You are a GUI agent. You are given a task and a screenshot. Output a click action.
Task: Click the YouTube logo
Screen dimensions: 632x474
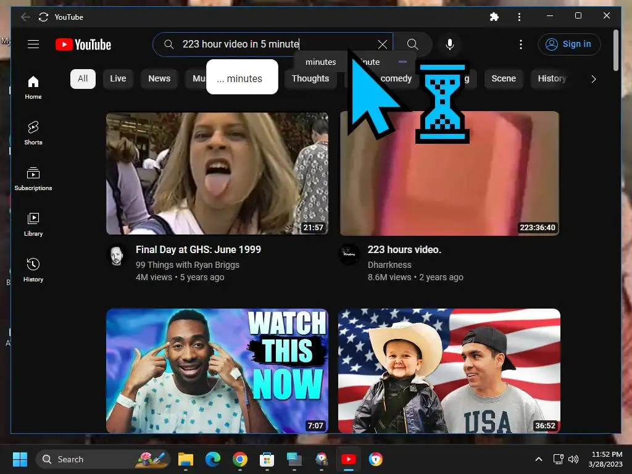(83, 44)
